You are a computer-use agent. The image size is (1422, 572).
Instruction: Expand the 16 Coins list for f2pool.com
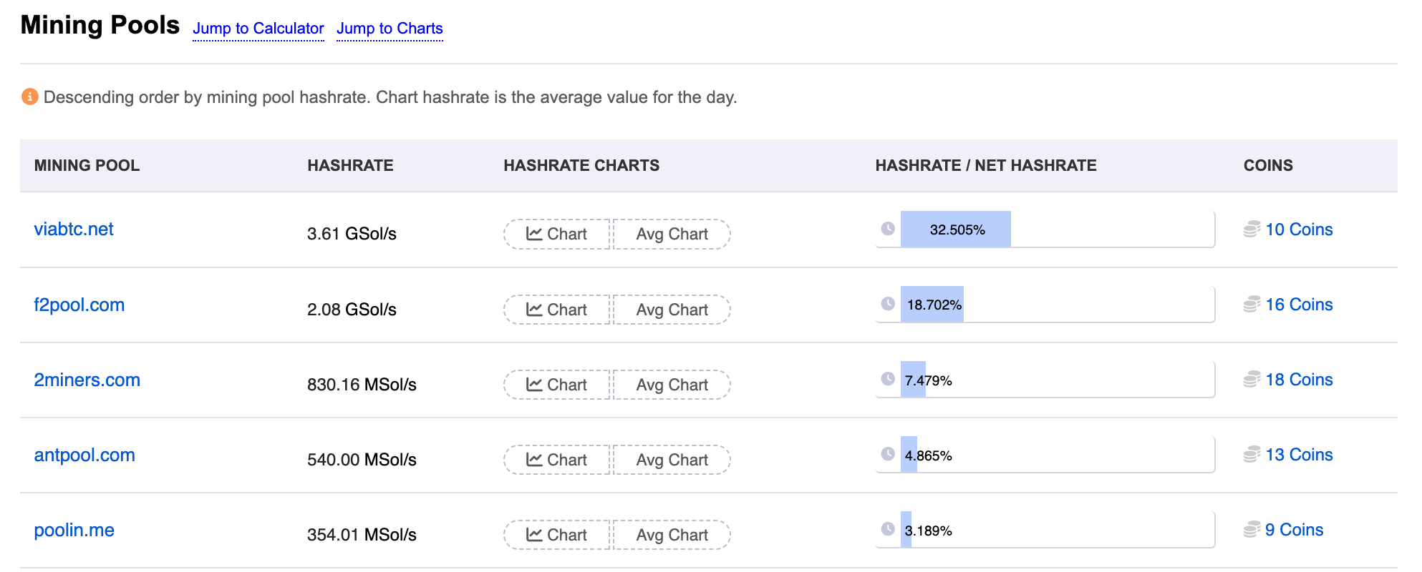coord(1298,305)
